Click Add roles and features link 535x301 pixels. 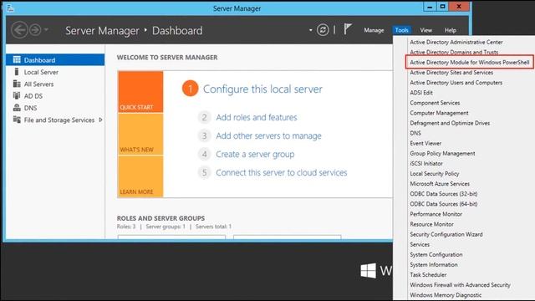(257, 117)
